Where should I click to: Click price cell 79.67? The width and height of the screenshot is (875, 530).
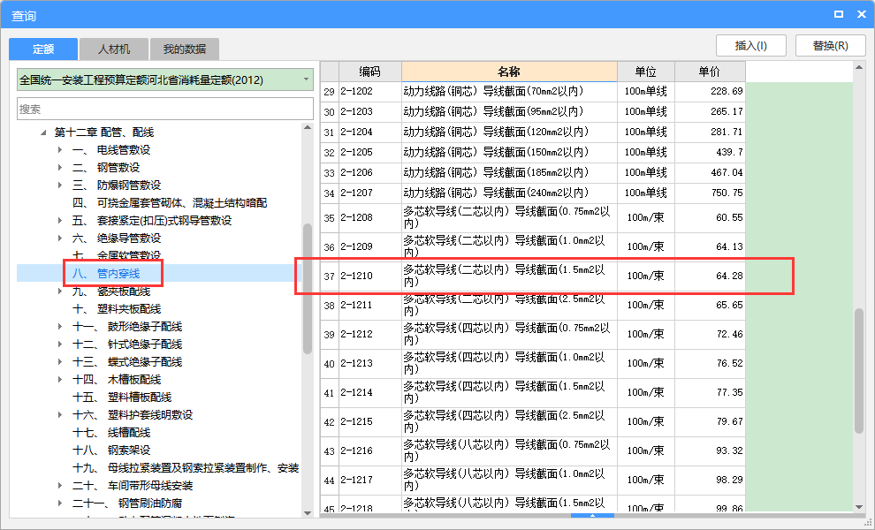pyautogui.click(x=710, y=421)
